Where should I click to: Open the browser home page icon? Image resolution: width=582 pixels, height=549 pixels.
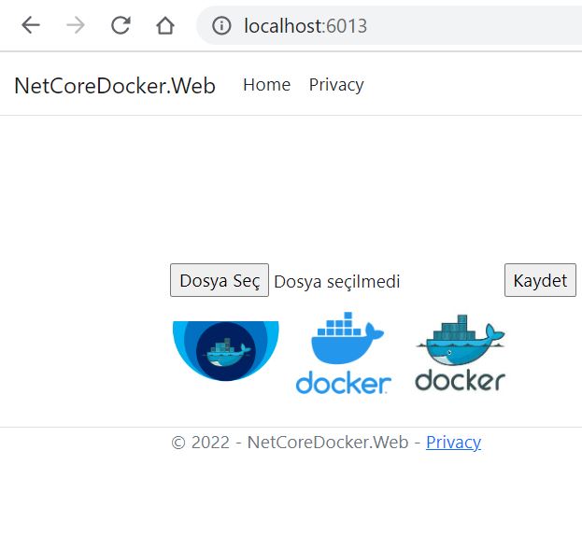(165, 25)
